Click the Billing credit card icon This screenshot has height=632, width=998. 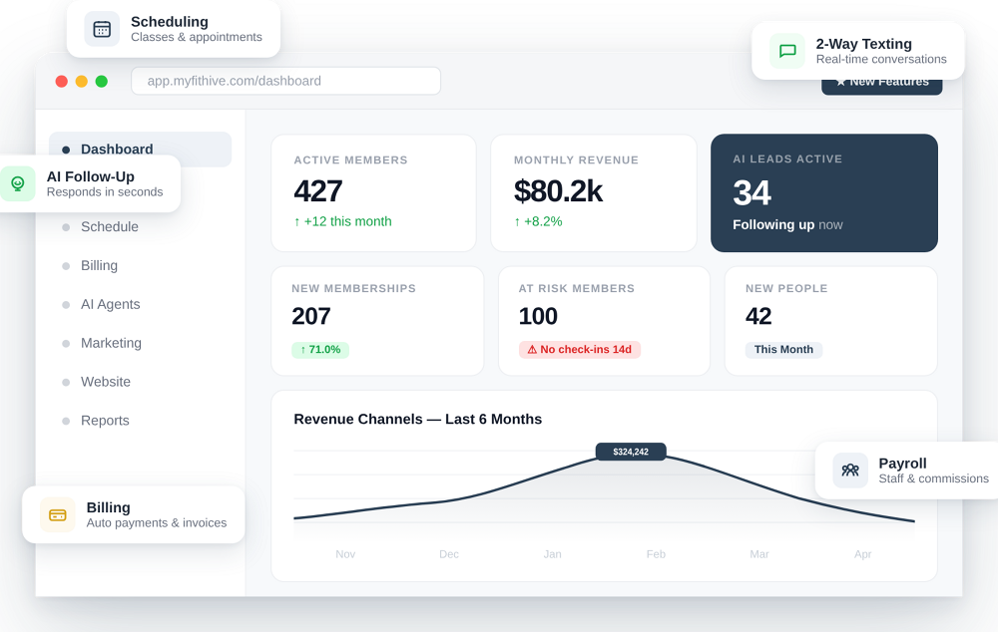point(58,514)
